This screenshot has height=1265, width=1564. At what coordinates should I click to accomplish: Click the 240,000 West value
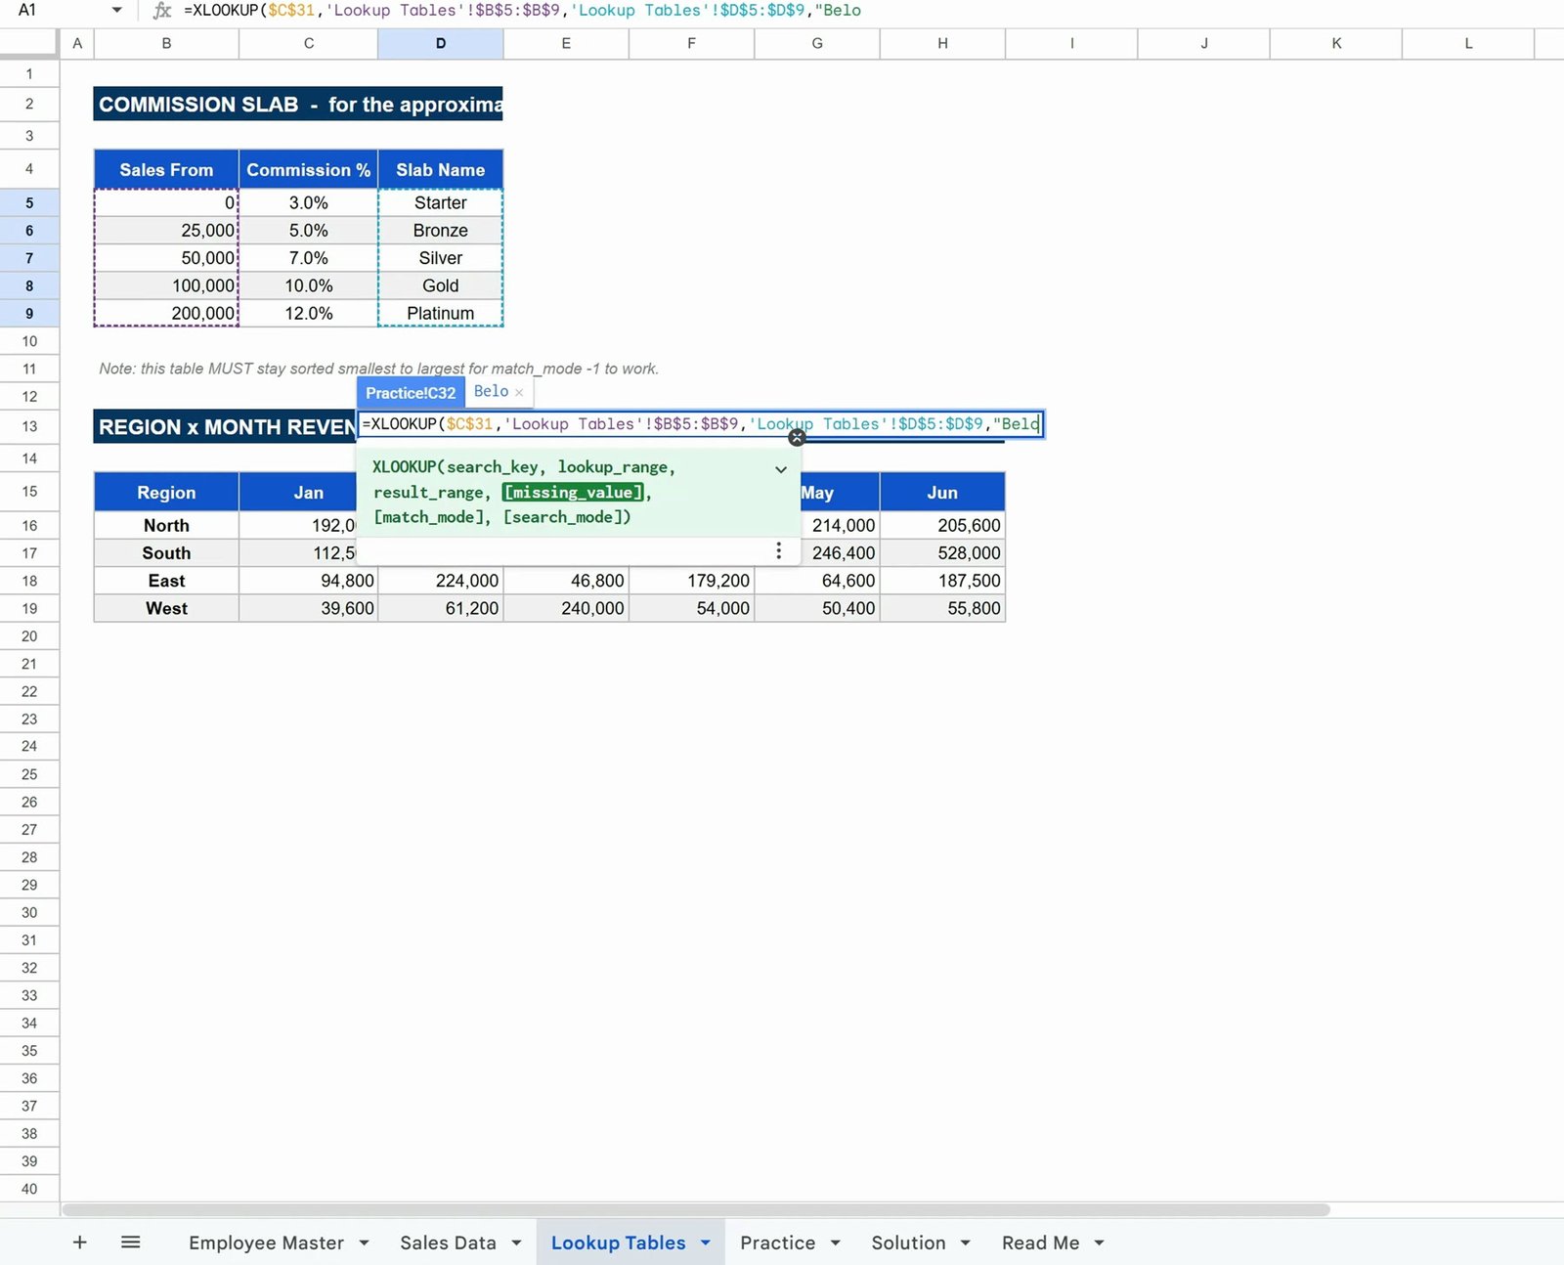coord(566,608)
